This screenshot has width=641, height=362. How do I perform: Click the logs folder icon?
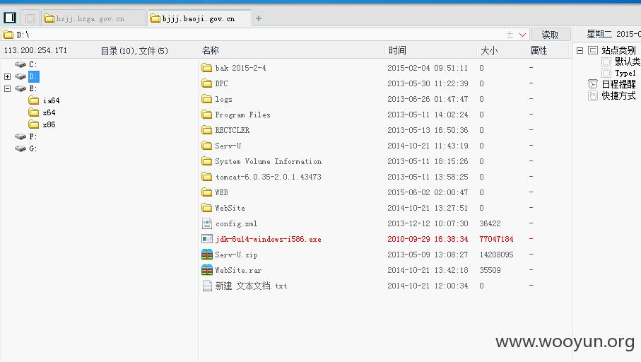tap(207, 98)
